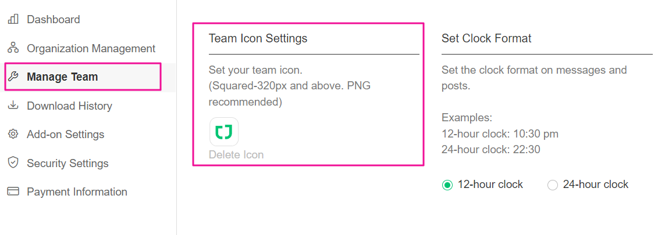
Task: Click the Delete Icon link
Action: pyautogui.click(x=236, y=155)
